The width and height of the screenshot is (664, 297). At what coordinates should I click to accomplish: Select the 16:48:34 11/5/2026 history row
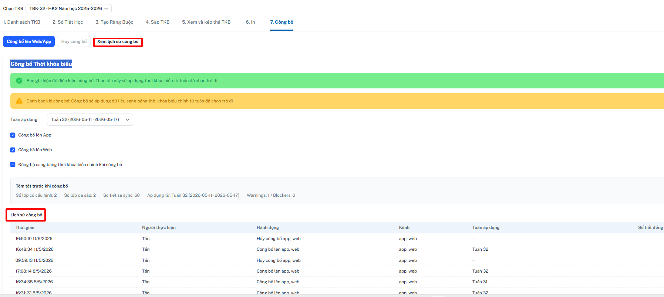[x=337, y=249]
